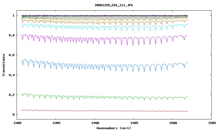The height and width of the screenshot is (130, 217).
Task: Click the y-axis tick label 0.6
Action: [11, 55]
